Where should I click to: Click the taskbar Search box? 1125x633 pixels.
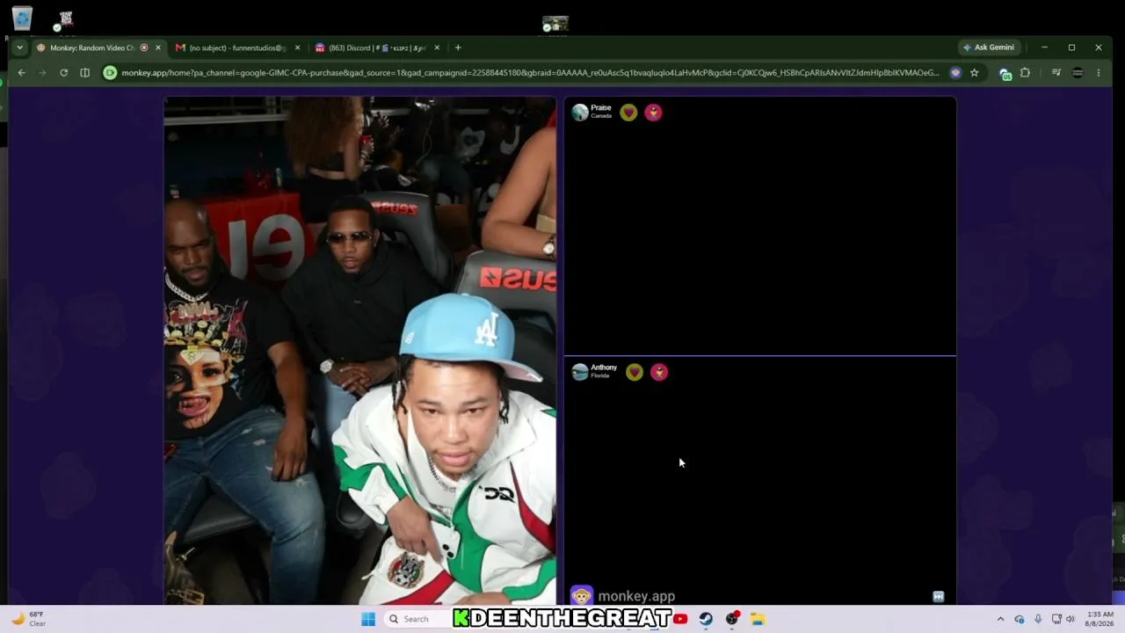(417, 619)
